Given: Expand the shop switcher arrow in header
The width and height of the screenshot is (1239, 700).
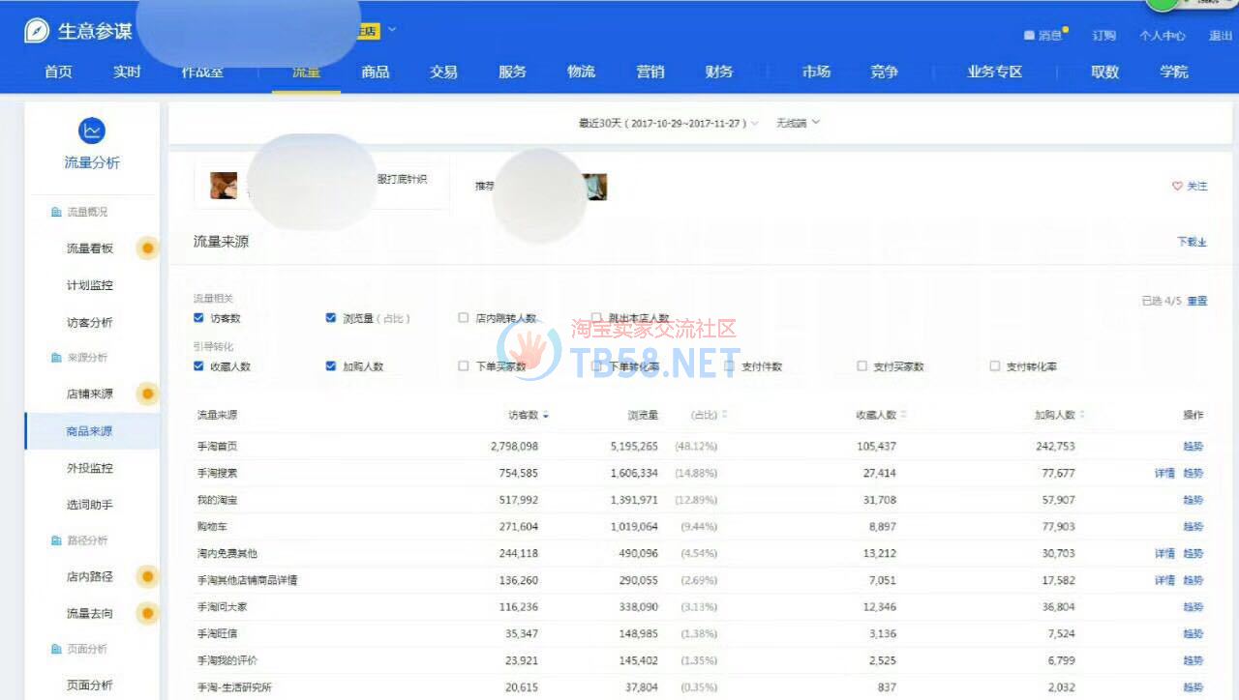Looking at the screenshot, I should [x=392, y=30].
